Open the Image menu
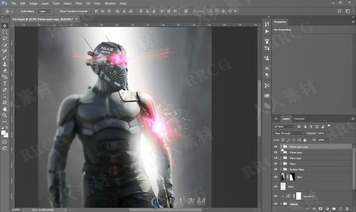Screen dimensions: 356x212 coord(33,3)
